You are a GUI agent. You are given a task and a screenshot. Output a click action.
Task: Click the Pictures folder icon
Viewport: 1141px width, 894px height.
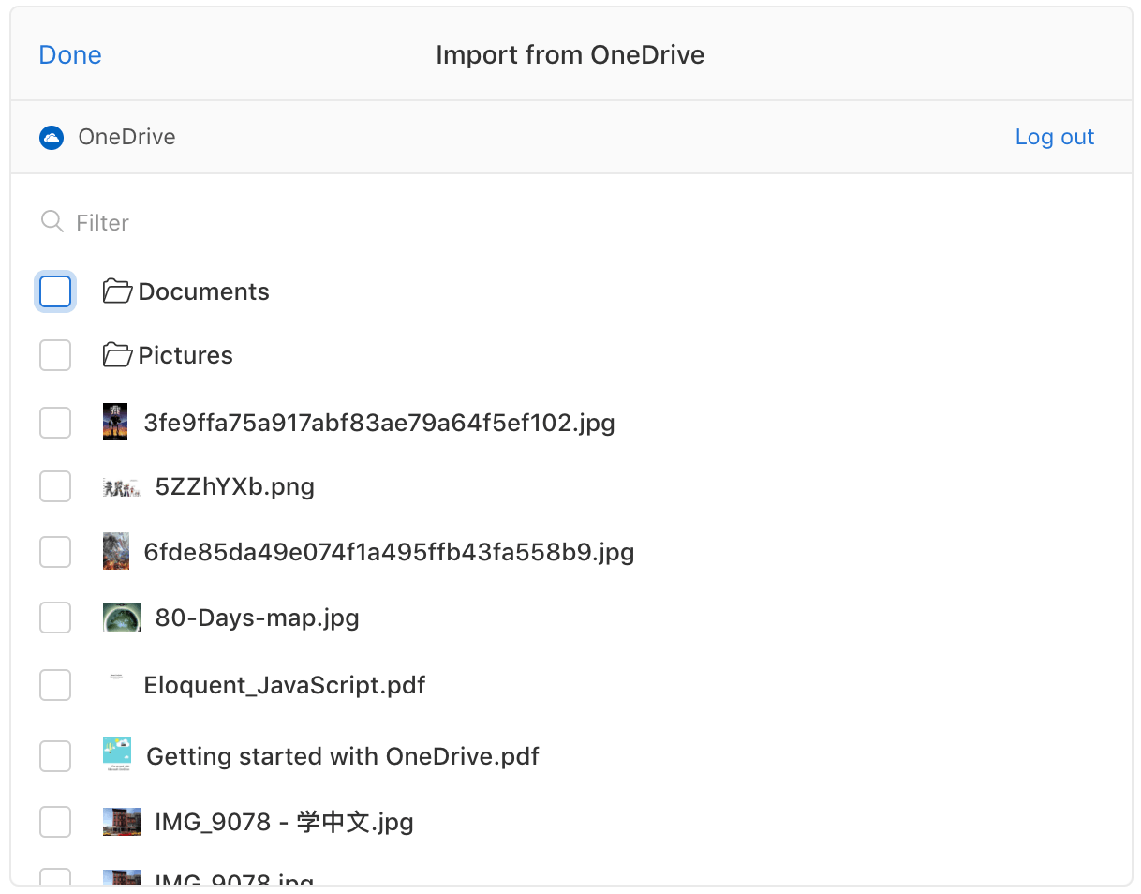click(x=117, y=355)
